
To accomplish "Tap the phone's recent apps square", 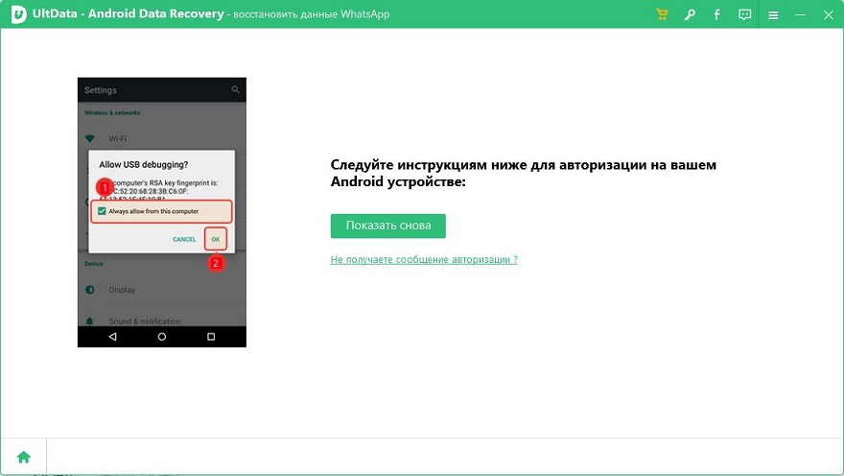I will 211,337.
